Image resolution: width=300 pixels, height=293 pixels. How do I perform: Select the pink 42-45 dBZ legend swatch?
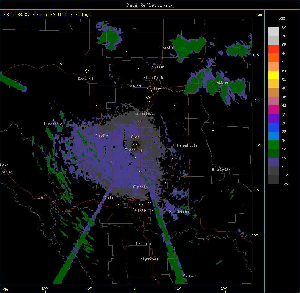(274, 101)
